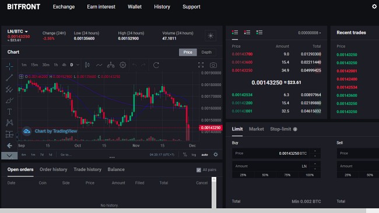Switch to the Trade history tab
The height and width of the screenshot is (213, 379).
pos(87,169)
